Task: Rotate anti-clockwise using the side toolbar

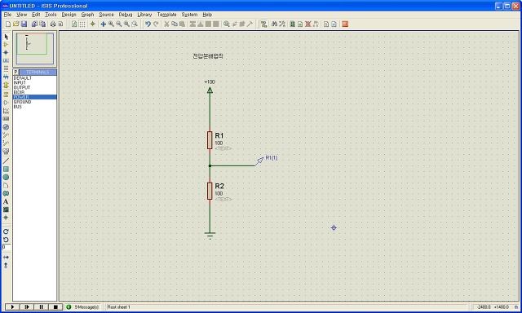Action: 6,240
